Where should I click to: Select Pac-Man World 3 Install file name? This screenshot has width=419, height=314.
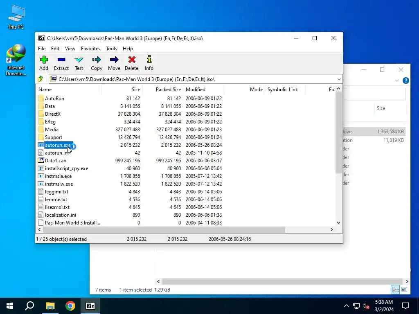(x=72, y=222)
